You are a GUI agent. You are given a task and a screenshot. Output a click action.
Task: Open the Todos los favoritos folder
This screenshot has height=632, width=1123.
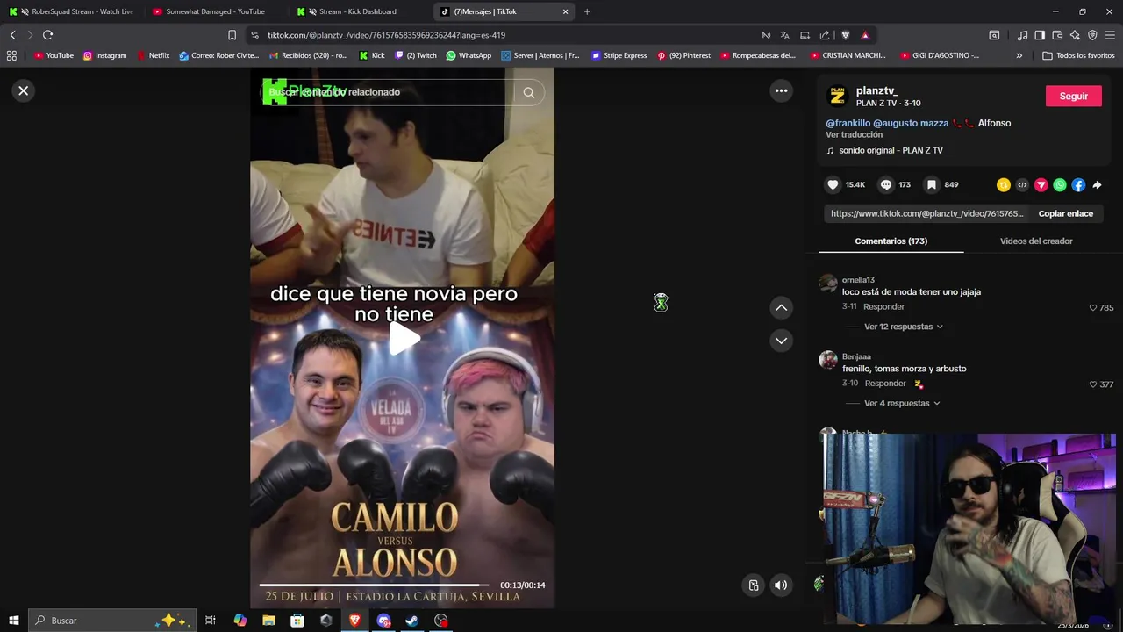1078,55
